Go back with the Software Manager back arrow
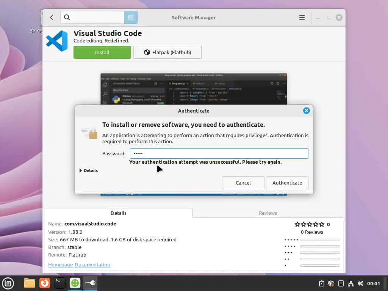The image size is (388, 291). point(52,17)
